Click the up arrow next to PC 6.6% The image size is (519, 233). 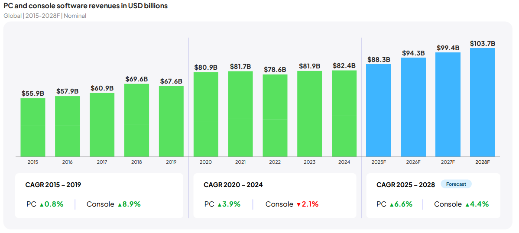point(392,205)
